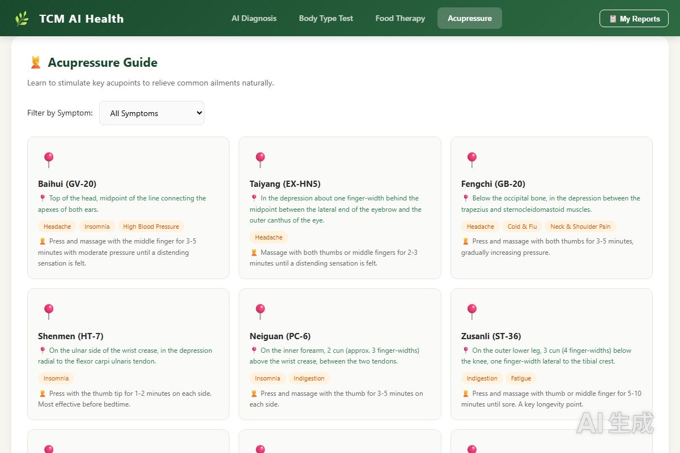Viewport: 680px width, 453px height.
Task: Click small location pin before Taiyang location text
Action: click(253, 198)
